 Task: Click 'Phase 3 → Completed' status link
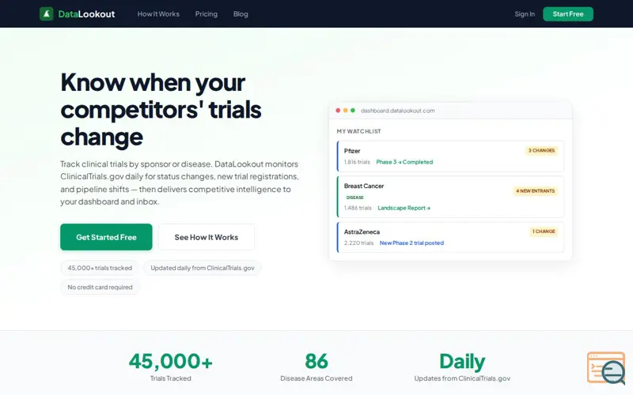(404, 162)
